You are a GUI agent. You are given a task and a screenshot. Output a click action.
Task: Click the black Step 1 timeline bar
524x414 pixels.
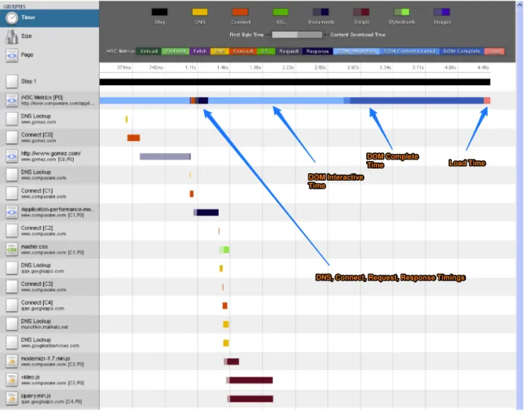coord(295,82)
